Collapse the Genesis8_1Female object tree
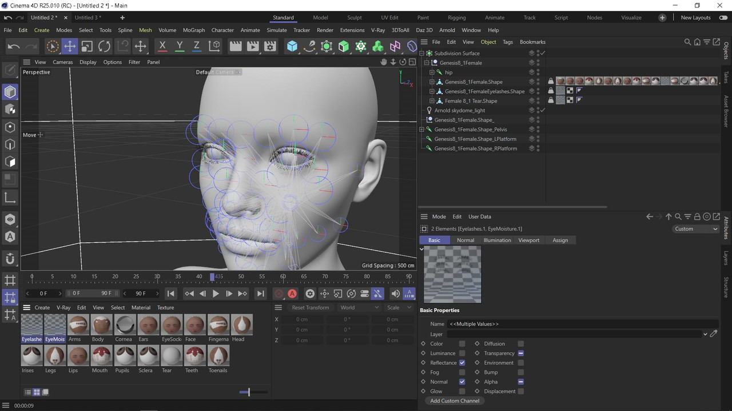 click(x=427, y=63)
